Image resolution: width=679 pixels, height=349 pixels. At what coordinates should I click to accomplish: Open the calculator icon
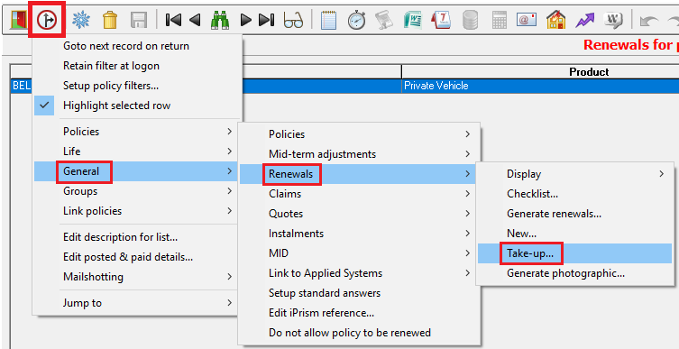tap(500, 20)
